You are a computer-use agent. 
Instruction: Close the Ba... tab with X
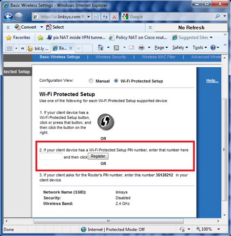(71, 48)
